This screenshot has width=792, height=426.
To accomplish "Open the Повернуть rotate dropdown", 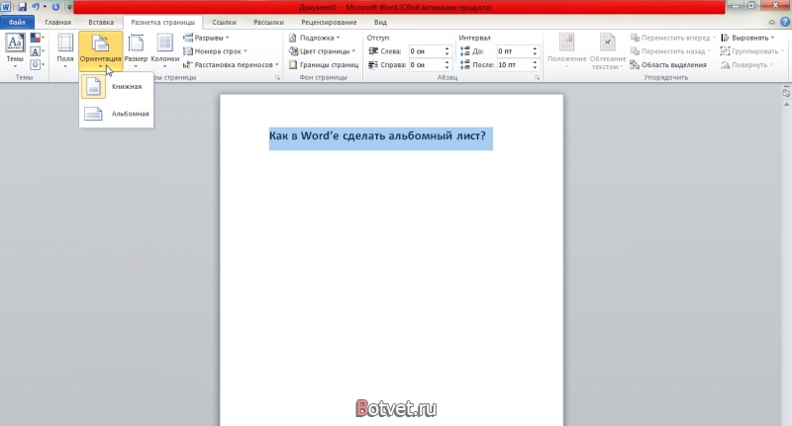I will (746, 65).
